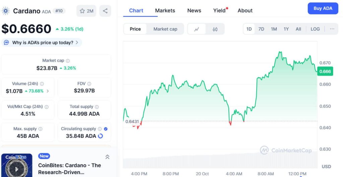Switch to the News tab
Viewport: 343px width, 177px height.
pos(194,10)
